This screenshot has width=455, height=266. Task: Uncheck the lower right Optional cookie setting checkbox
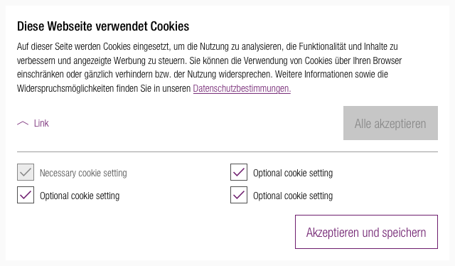[239, 195]
